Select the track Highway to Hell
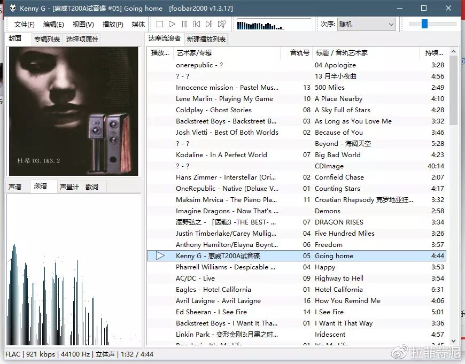 coord(297,278)
